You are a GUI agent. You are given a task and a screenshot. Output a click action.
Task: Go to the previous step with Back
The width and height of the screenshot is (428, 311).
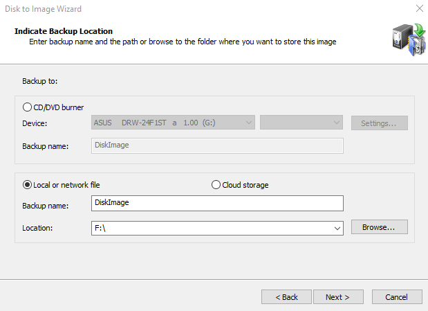[x=286, y=296]
